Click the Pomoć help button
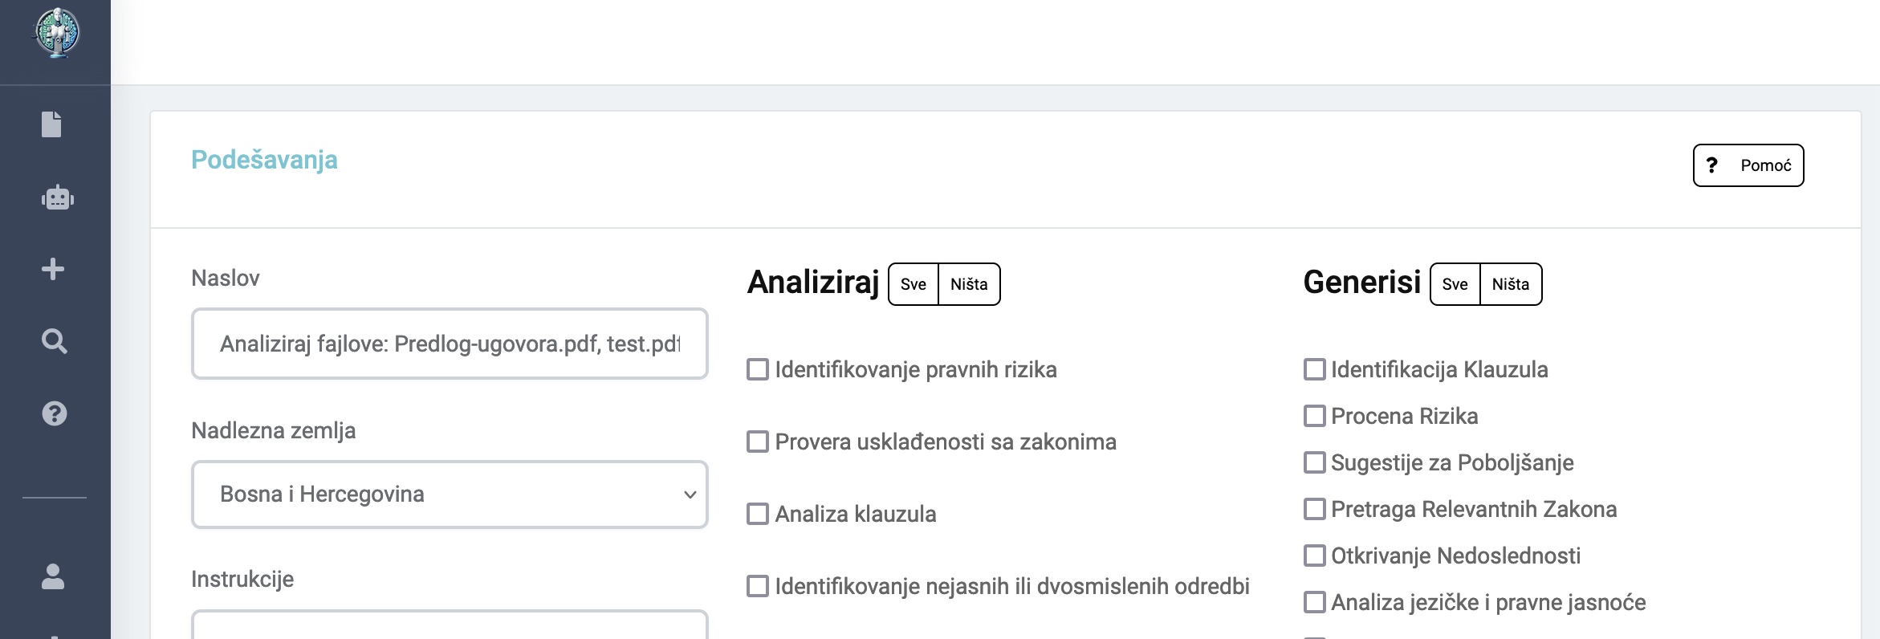This screenshot has height=639, width=1880. click(x=1748, y=165)
